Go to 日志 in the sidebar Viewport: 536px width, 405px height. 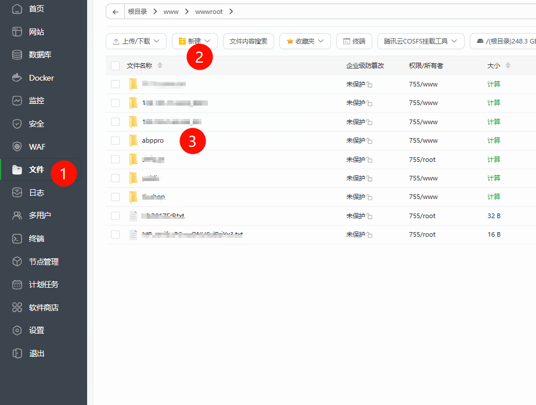[x=37, y=193]
